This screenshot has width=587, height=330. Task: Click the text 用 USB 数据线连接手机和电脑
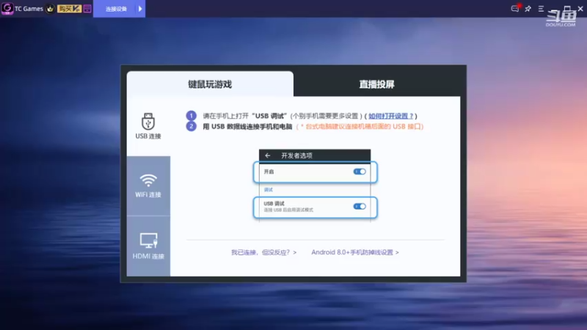click(x=247, y=126)
